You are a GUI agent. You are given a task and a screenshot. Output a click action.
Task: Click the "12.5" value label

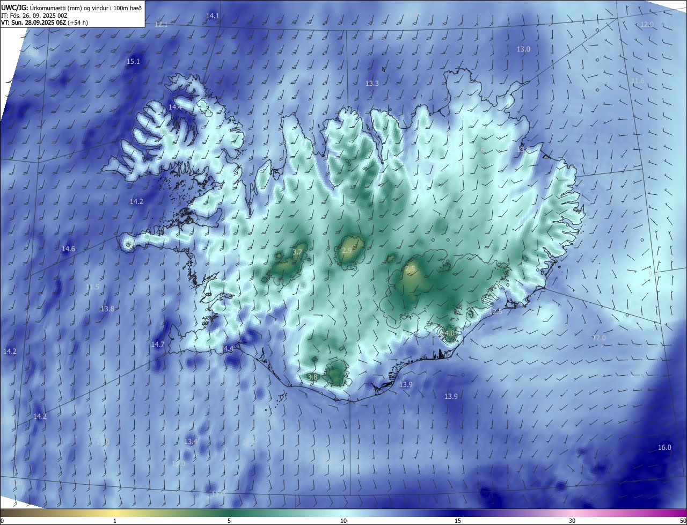coord(495,312)
